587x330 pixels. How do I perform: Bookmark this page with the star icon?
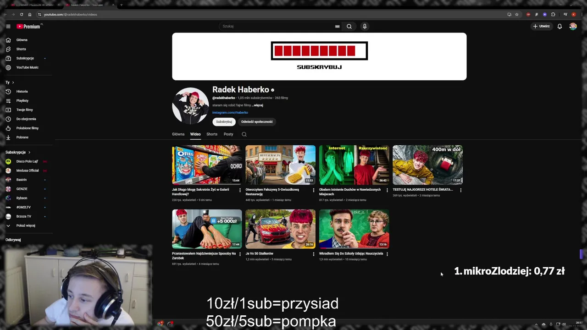[x=517, y=14]
